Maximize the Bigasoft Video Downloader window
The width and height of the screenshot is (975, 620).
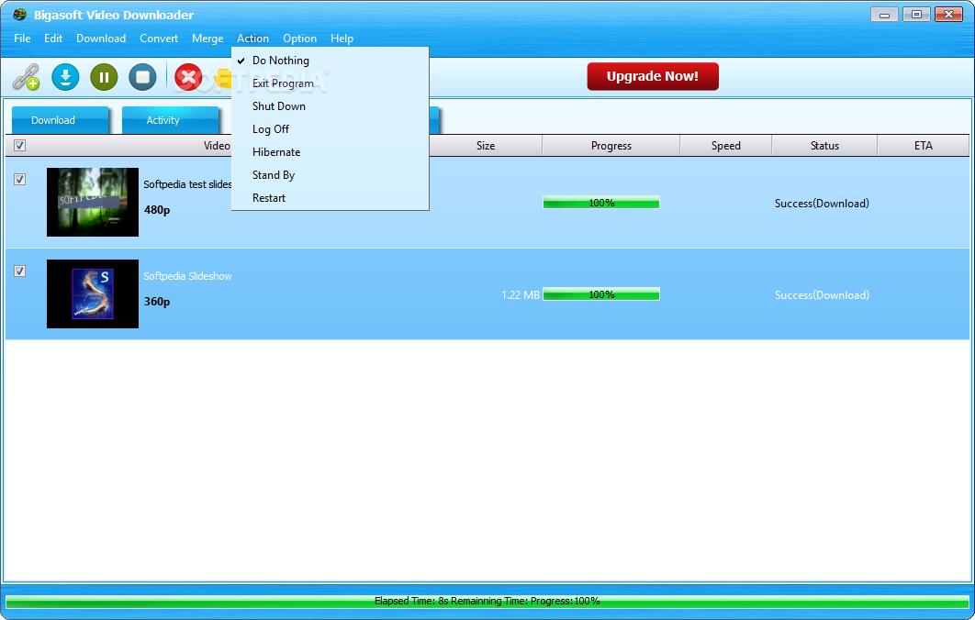tap(916, 15)
